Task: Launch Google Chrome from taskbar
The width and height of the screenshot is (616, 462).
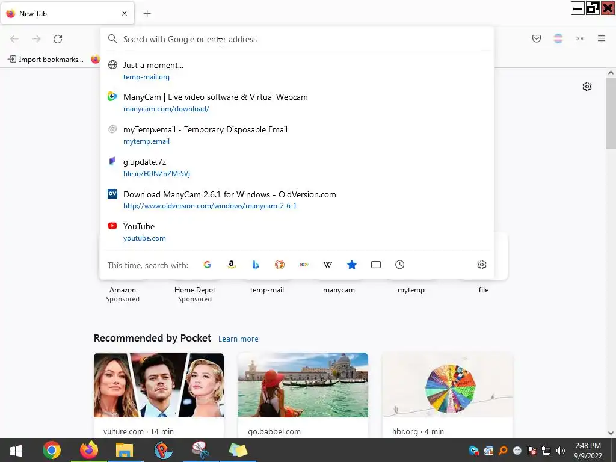Action: 52,450
